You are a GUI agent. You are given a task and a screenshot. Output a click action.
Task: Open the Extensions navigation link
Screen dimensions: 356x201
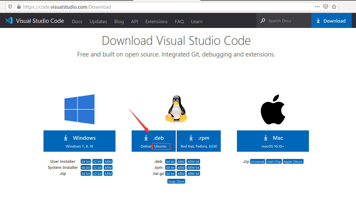[157, 21]
